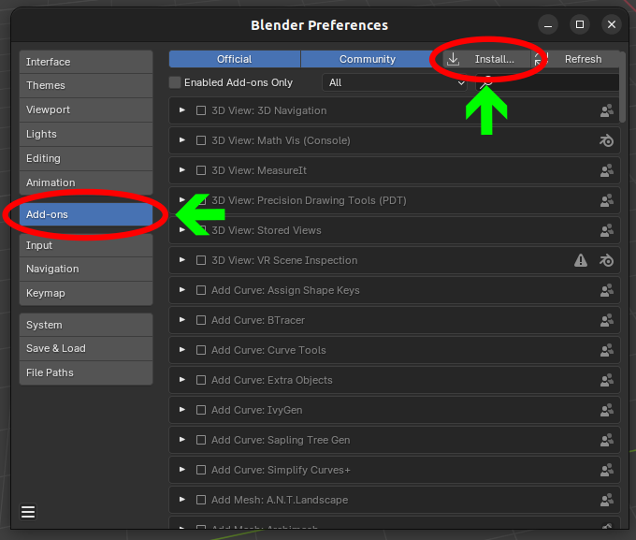The width and height of the screenshot is (636, 540).
Task: Click community icon on BTracer row
Action: (607, 320)
